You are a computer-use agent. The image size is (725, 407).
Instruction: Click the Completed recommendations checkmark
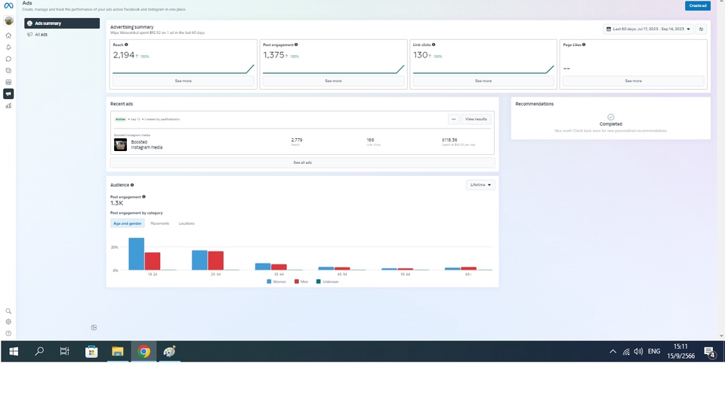611,117
